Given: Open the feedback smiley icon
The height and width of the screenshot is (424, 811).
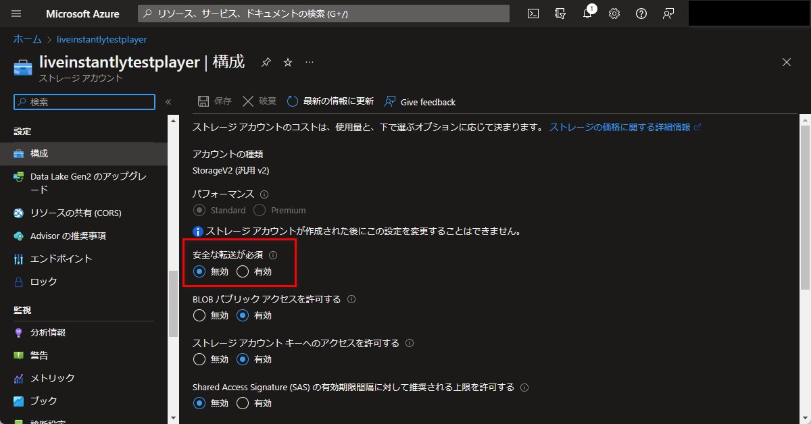Looking at the screenshot, I should (x=668, y=13).
